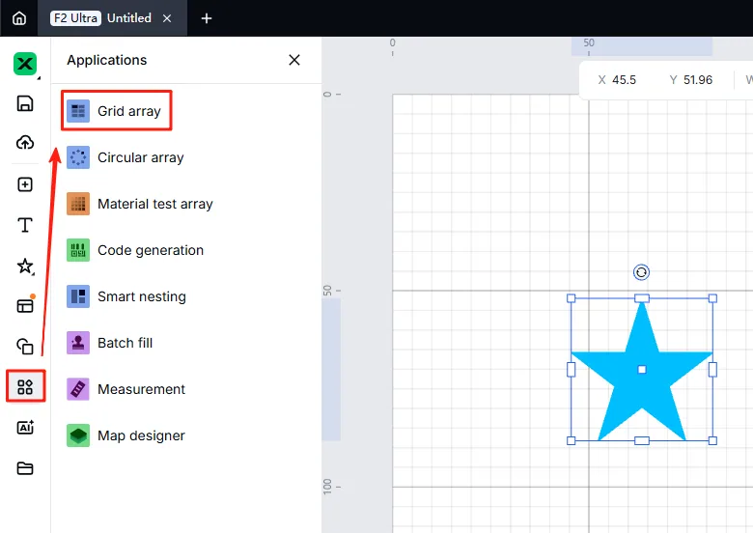Click the rotate handle above the star
Viewport: 753px width, 533px height.
642,272
